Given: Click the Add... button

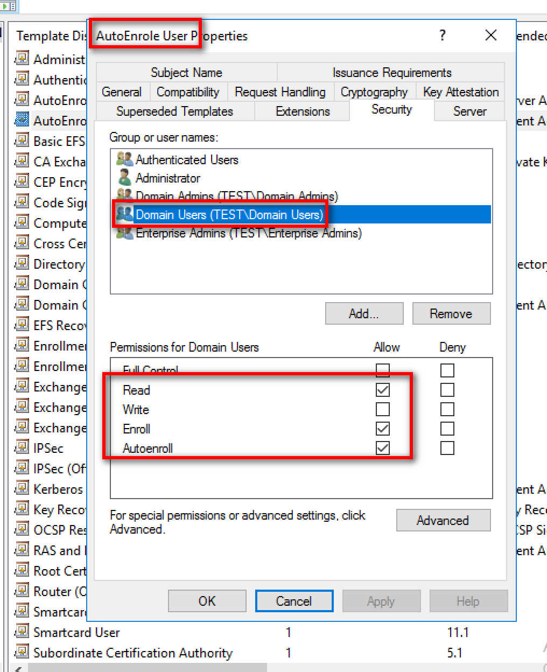Looking at the screenshot, I should 364,313.
